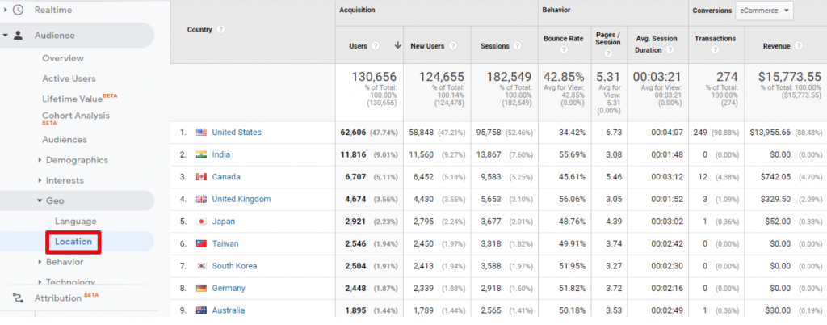Screen dimensions: 827x325
Task: Click the Audience person icon
Action: click(19, 36)
